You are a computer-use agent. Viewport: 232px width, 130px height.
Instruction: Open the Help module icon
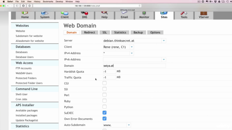coord(104,15)
